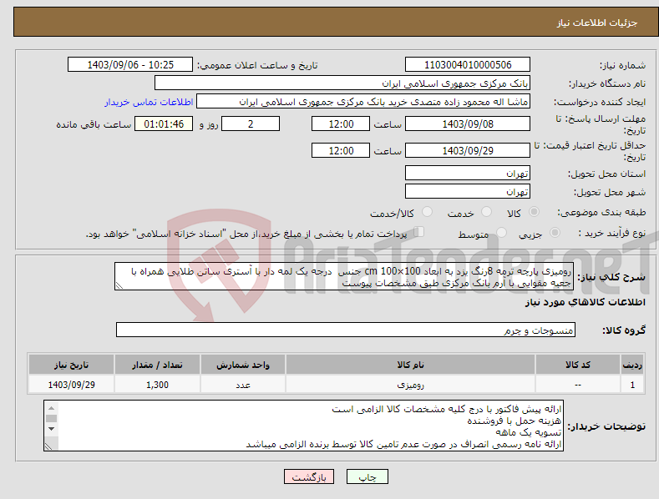
Task: Select the خدمت radio button
Action: click(486, 212)
